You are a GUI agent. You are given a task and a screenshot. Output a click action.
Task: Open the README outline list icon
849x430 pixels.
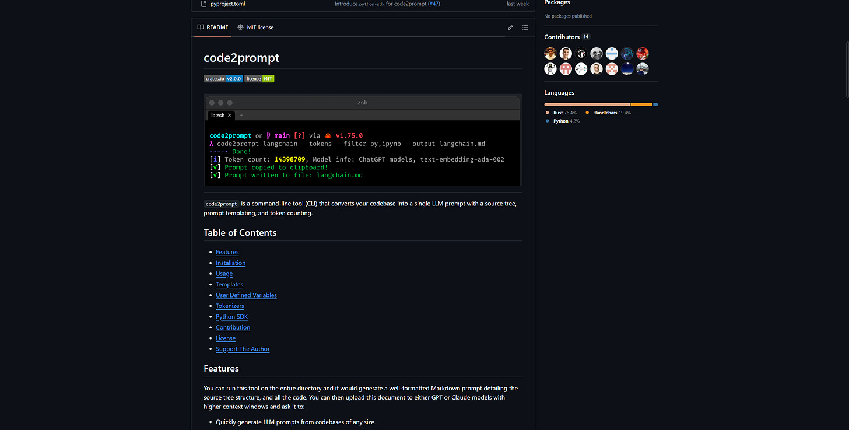525,27
